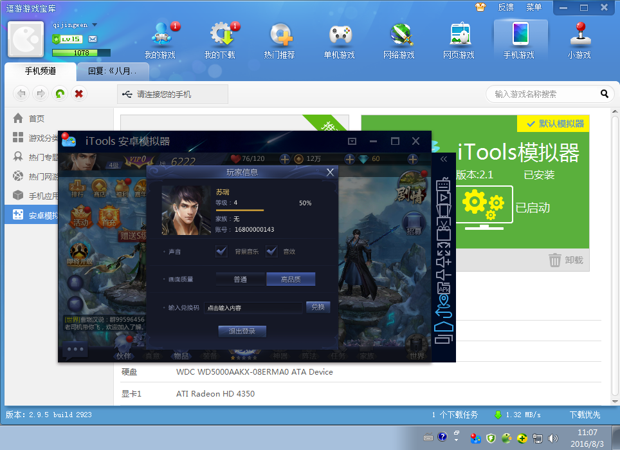
Task: Click the redeem code input field
Action: pyautogui.click(x=253, y=308)
